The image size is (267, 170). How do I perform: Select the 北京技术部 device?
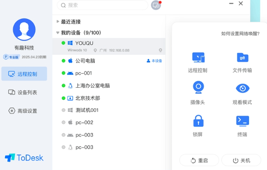pyautogui.click(x=109, y=98)
